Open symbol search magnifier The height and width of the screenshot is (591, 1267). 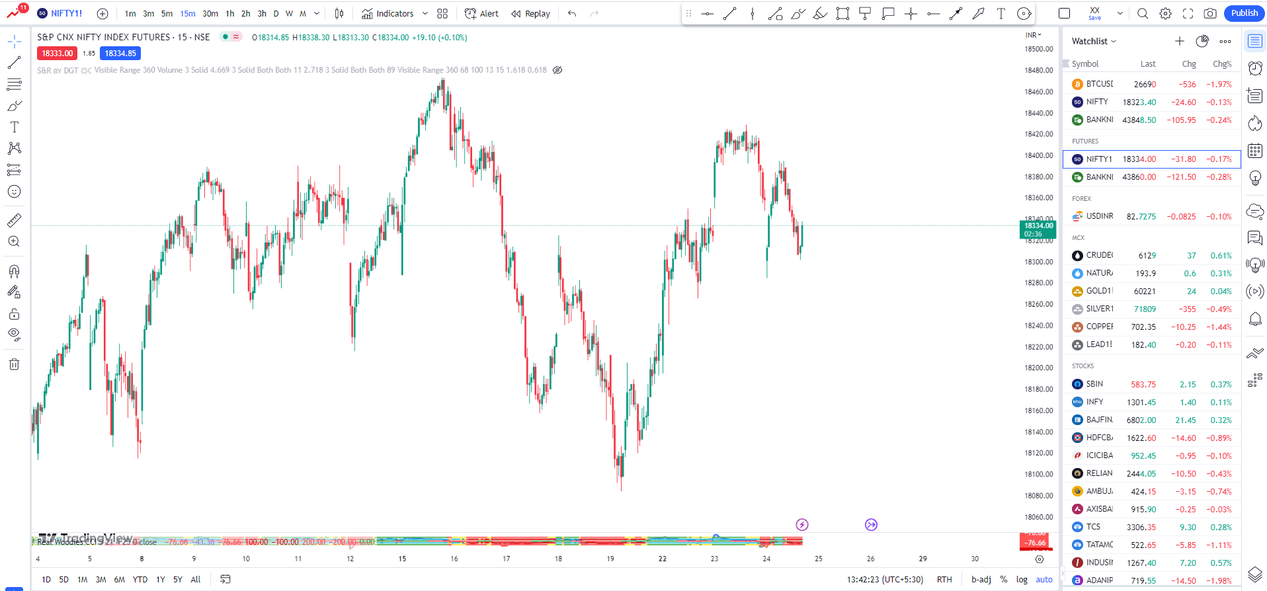(1143, 13)
